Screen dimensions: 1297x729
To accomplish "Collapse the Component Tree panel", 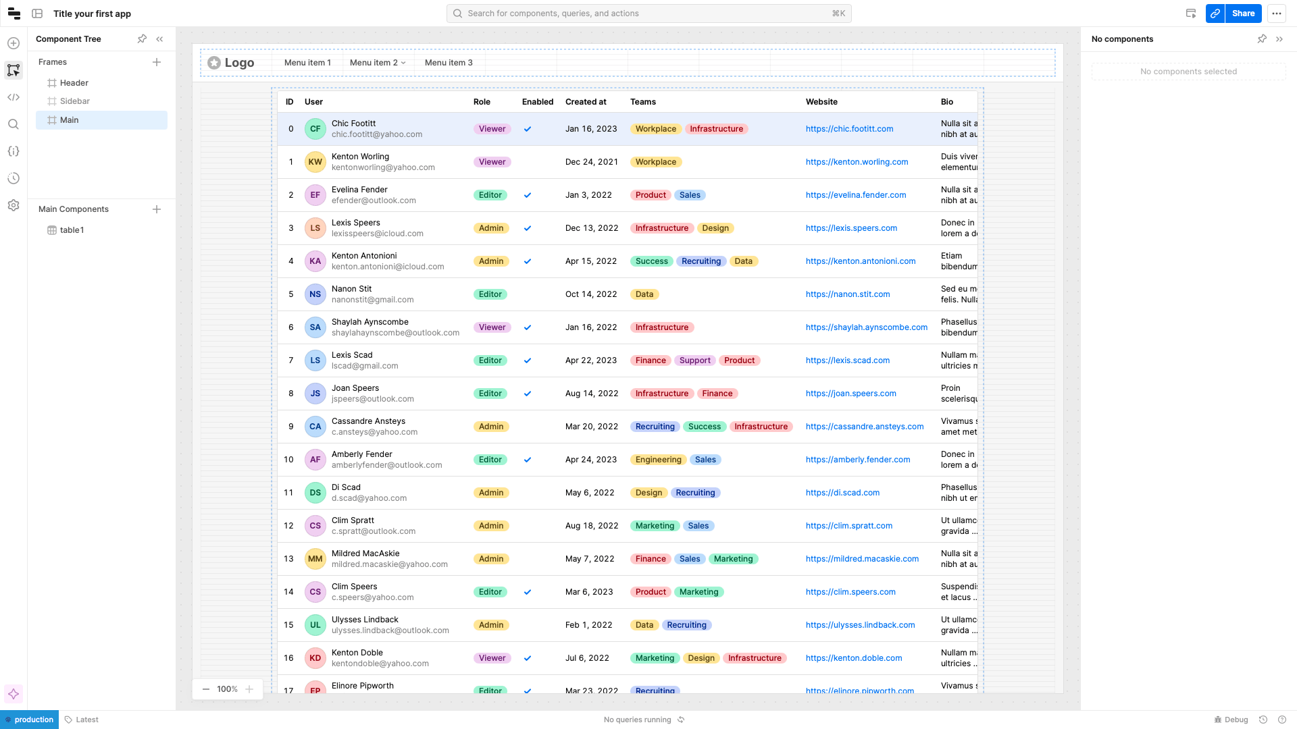I will click(160, 39).
